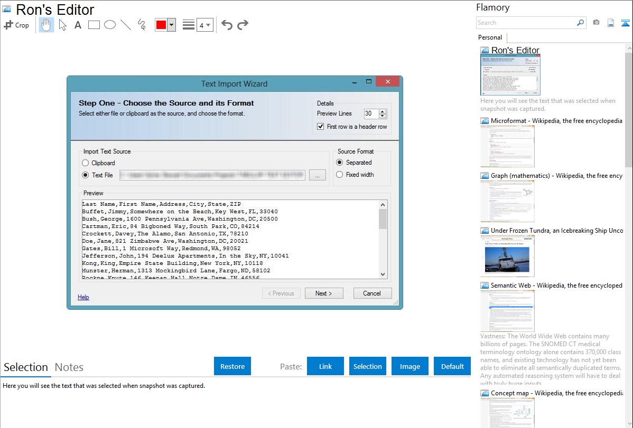The height and width of the screenshot is (428, 633).
Task: Toggle First row is a header row
Action: point(321,127)
